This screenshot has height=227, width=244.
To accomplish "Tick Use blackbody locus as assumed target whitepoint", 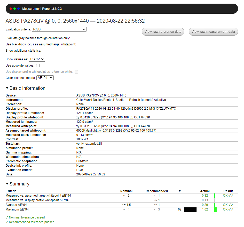I will pyautogui.click(x=80, y=44).
